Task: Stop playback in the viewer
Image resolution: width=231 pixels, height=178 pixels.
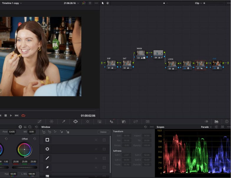Action: coord(6,116)
